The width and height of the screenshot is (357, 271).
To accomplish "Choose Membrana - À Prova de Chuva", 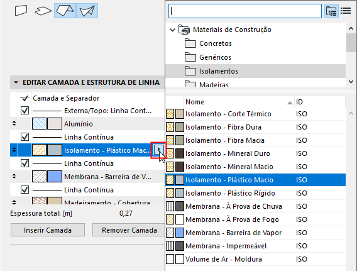I will point(255,206).
